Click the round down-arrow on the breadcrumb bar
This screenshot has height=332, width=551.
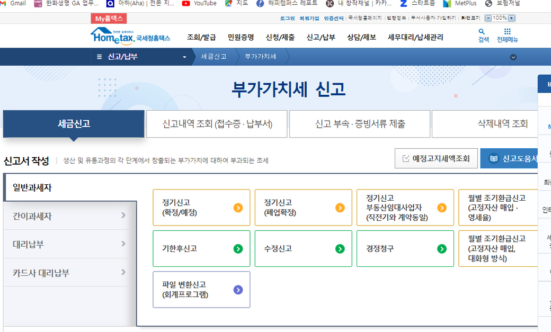tap(513, 57)
